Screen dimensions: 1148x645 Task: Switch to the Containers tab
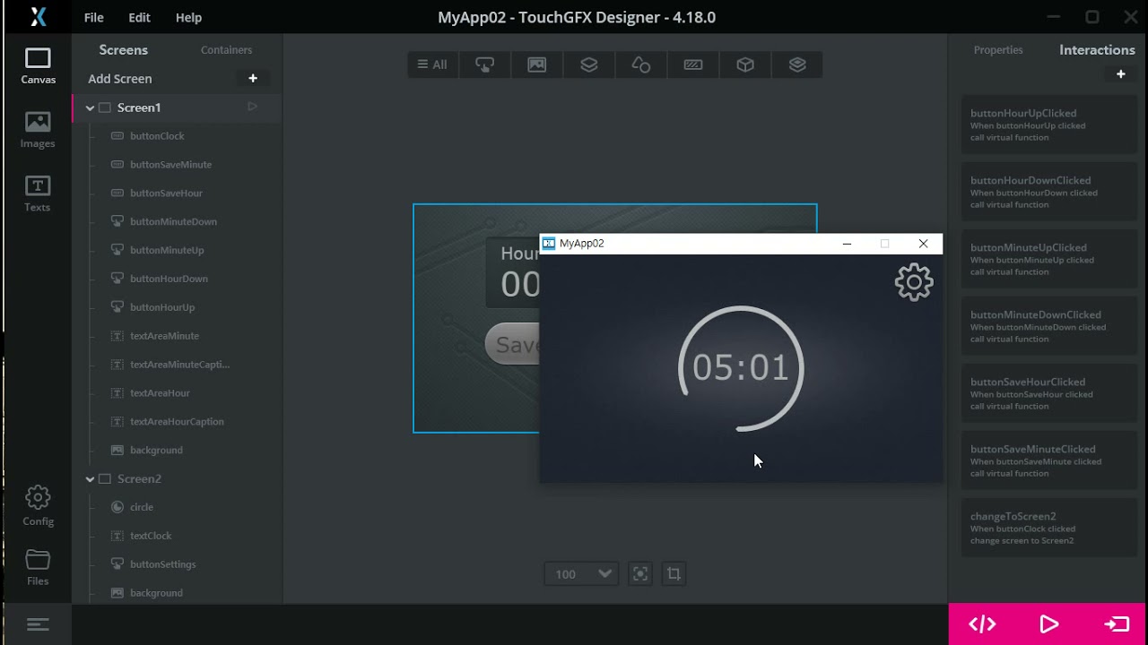point(226,50)
